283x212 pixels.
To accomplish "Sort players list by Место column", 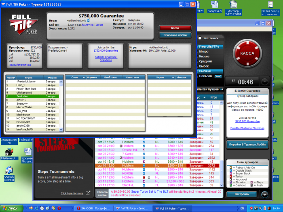I will click(x=11, y=78).
